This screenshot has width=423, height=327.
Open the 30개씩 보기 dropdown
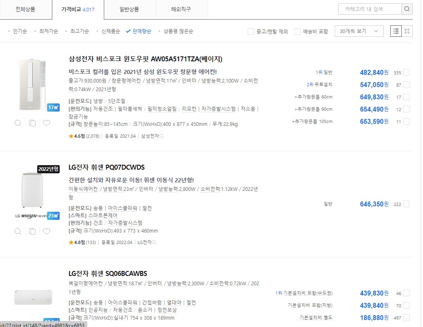point(359,31)
